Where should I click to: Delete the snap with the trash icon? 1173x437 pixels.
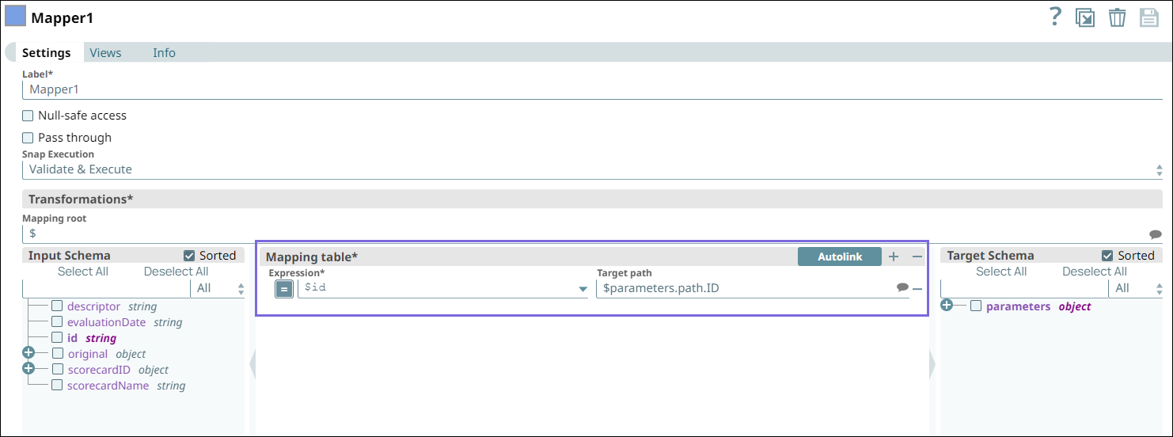coord(1117,17)
